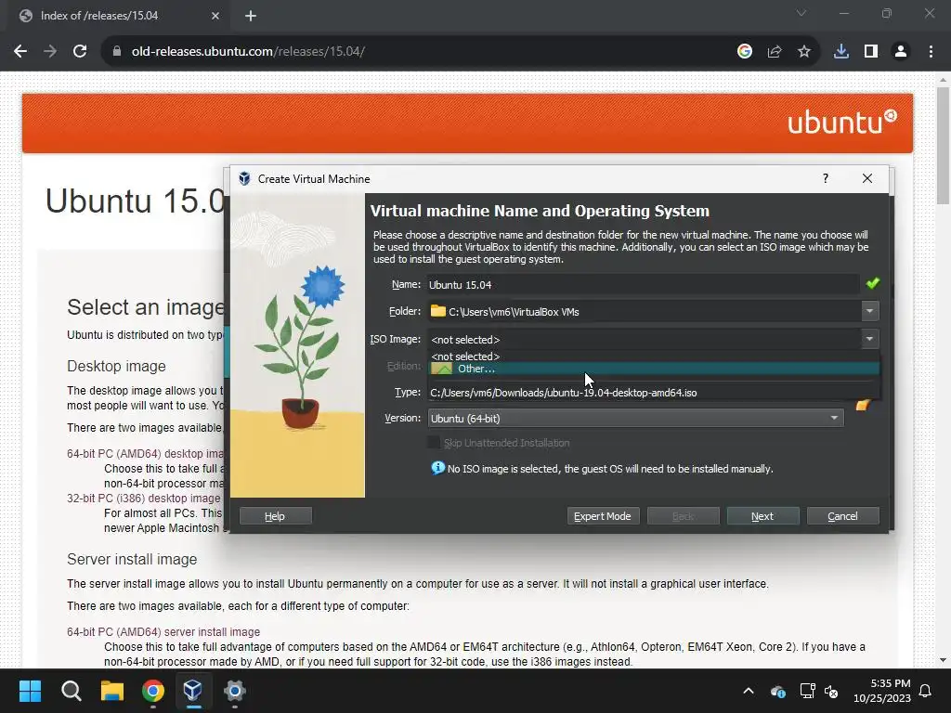This screenshot has height=713, width=951.
Task: Choose the ISO Image combo box showing <not selected>
Action: [645, 340]
